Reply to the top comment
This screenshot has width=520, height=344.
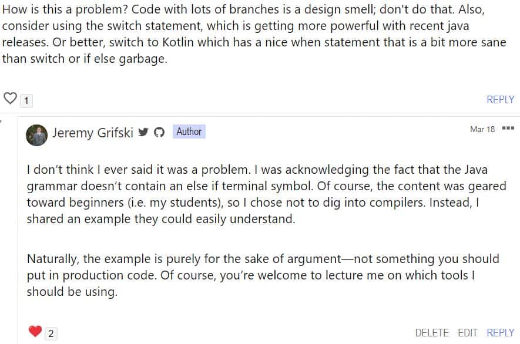pos(500,100)
